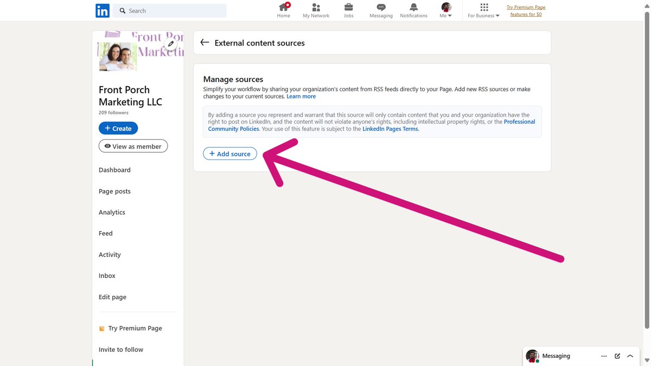Open Page posts in the sidebar
This screenshot has height=366, width=651.
click(x=114, y=191)
